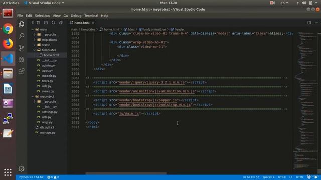This screenshot has height=180, width=321.
Task: Collapse the main folder in explorer
Action: pyautogui.click(x=33, y=29)
